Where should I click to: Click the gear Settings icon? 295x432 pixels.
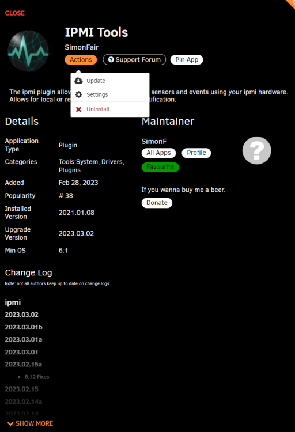tap(78, 94)
